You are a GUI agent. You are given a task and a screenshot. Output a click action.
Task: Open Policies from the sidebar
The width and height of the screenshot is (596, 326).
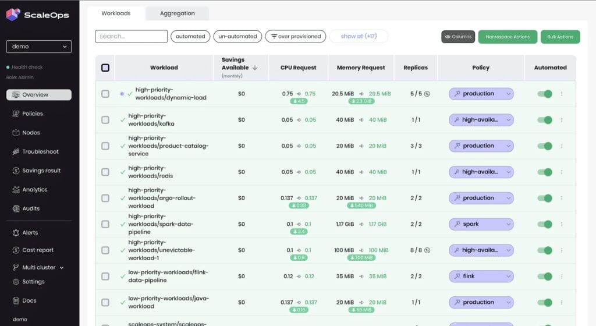point(32,114)
